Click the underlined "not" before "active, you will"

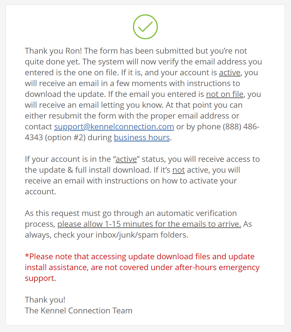(x=178, y=170)
